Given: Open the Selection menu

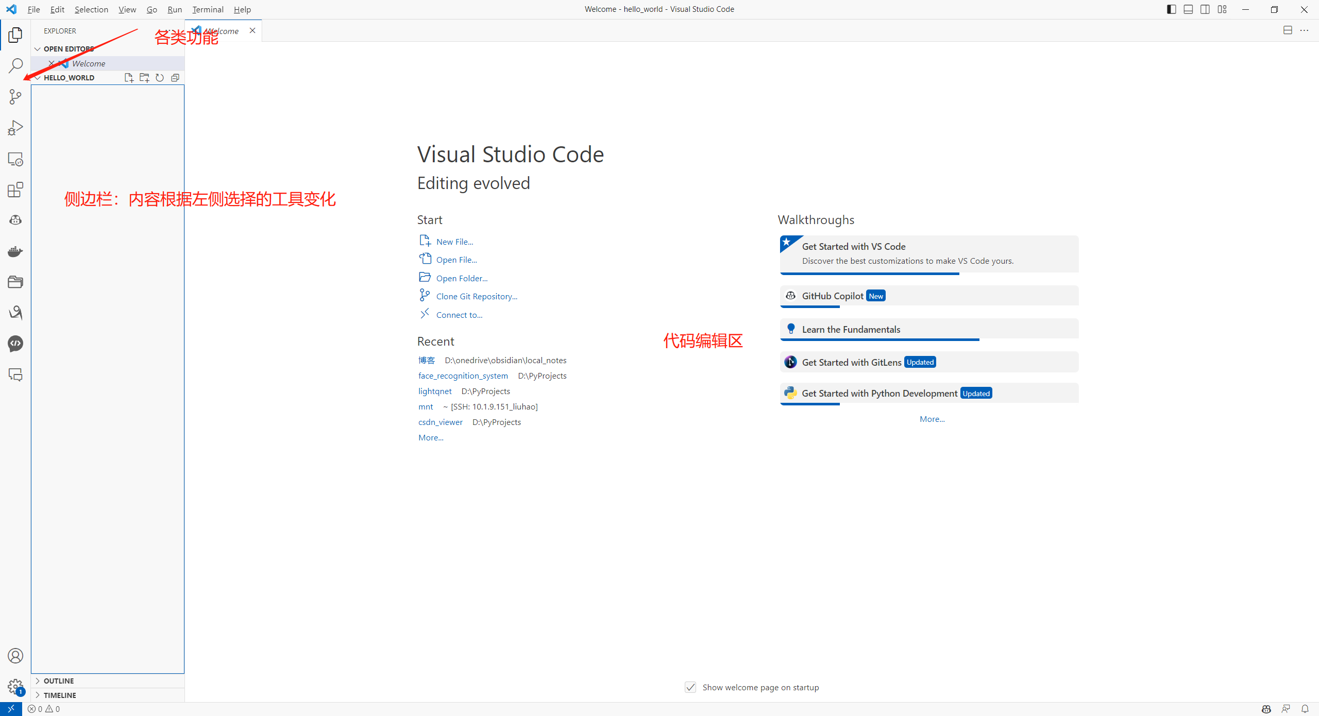Looking at the screenshot, I should (91, 9).
